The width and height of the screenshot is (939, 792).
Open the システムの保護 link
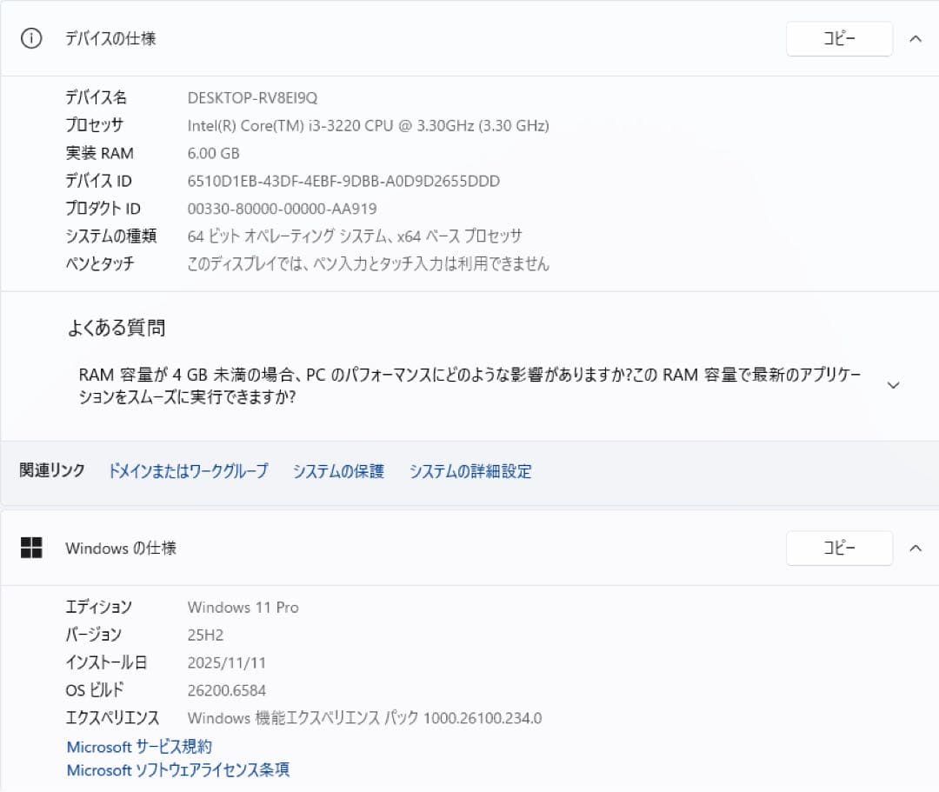click(337, 470)
